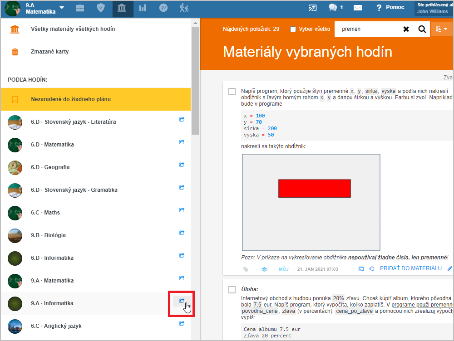Viewport: 454px width, 341px height.
Task: Open the shield checkmark icon in top bar
Action: [x=100, y=8]
